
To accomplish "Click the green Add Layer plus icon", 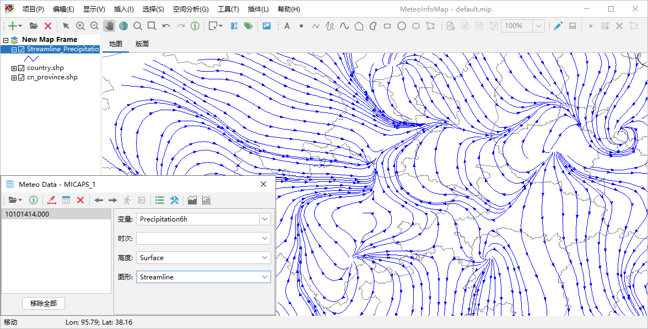I will click(13, 26).
